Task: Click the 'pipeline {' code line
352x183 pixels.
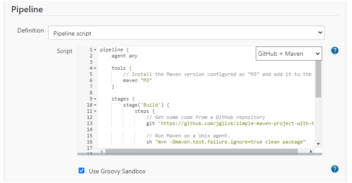Action: (x=114, y=50)
